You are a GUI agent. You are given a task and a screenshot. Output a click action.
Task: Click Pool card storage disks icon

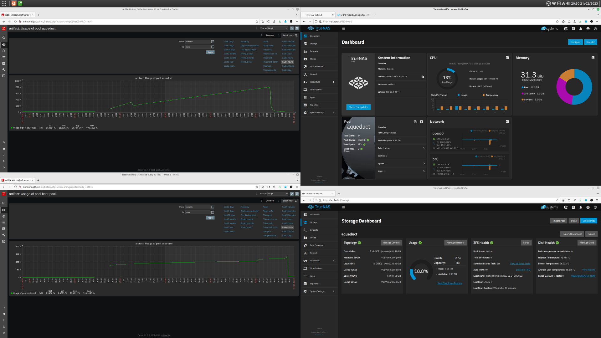pos(415,122)
